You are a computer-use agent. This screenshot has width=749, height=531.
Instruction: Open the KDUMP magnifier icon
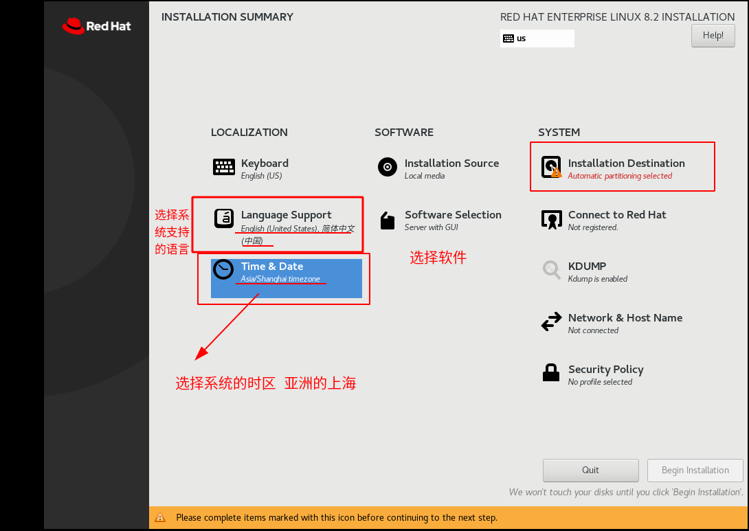(x=551, y=270)
